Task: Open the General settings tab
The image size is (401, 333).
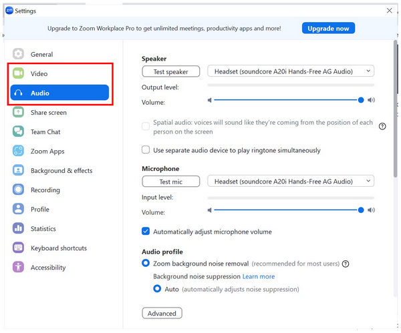Action: [59, 54]
